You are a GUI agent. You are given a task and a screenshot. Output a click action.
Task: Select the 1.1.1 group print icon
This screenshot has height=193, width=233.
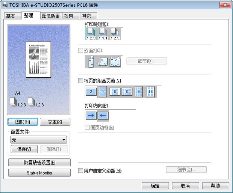pyautogui.click(x=103, y=34)
